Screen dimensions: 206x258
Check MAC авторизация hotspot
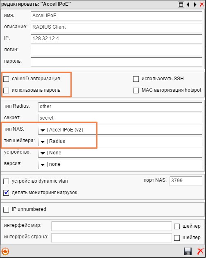136,91
